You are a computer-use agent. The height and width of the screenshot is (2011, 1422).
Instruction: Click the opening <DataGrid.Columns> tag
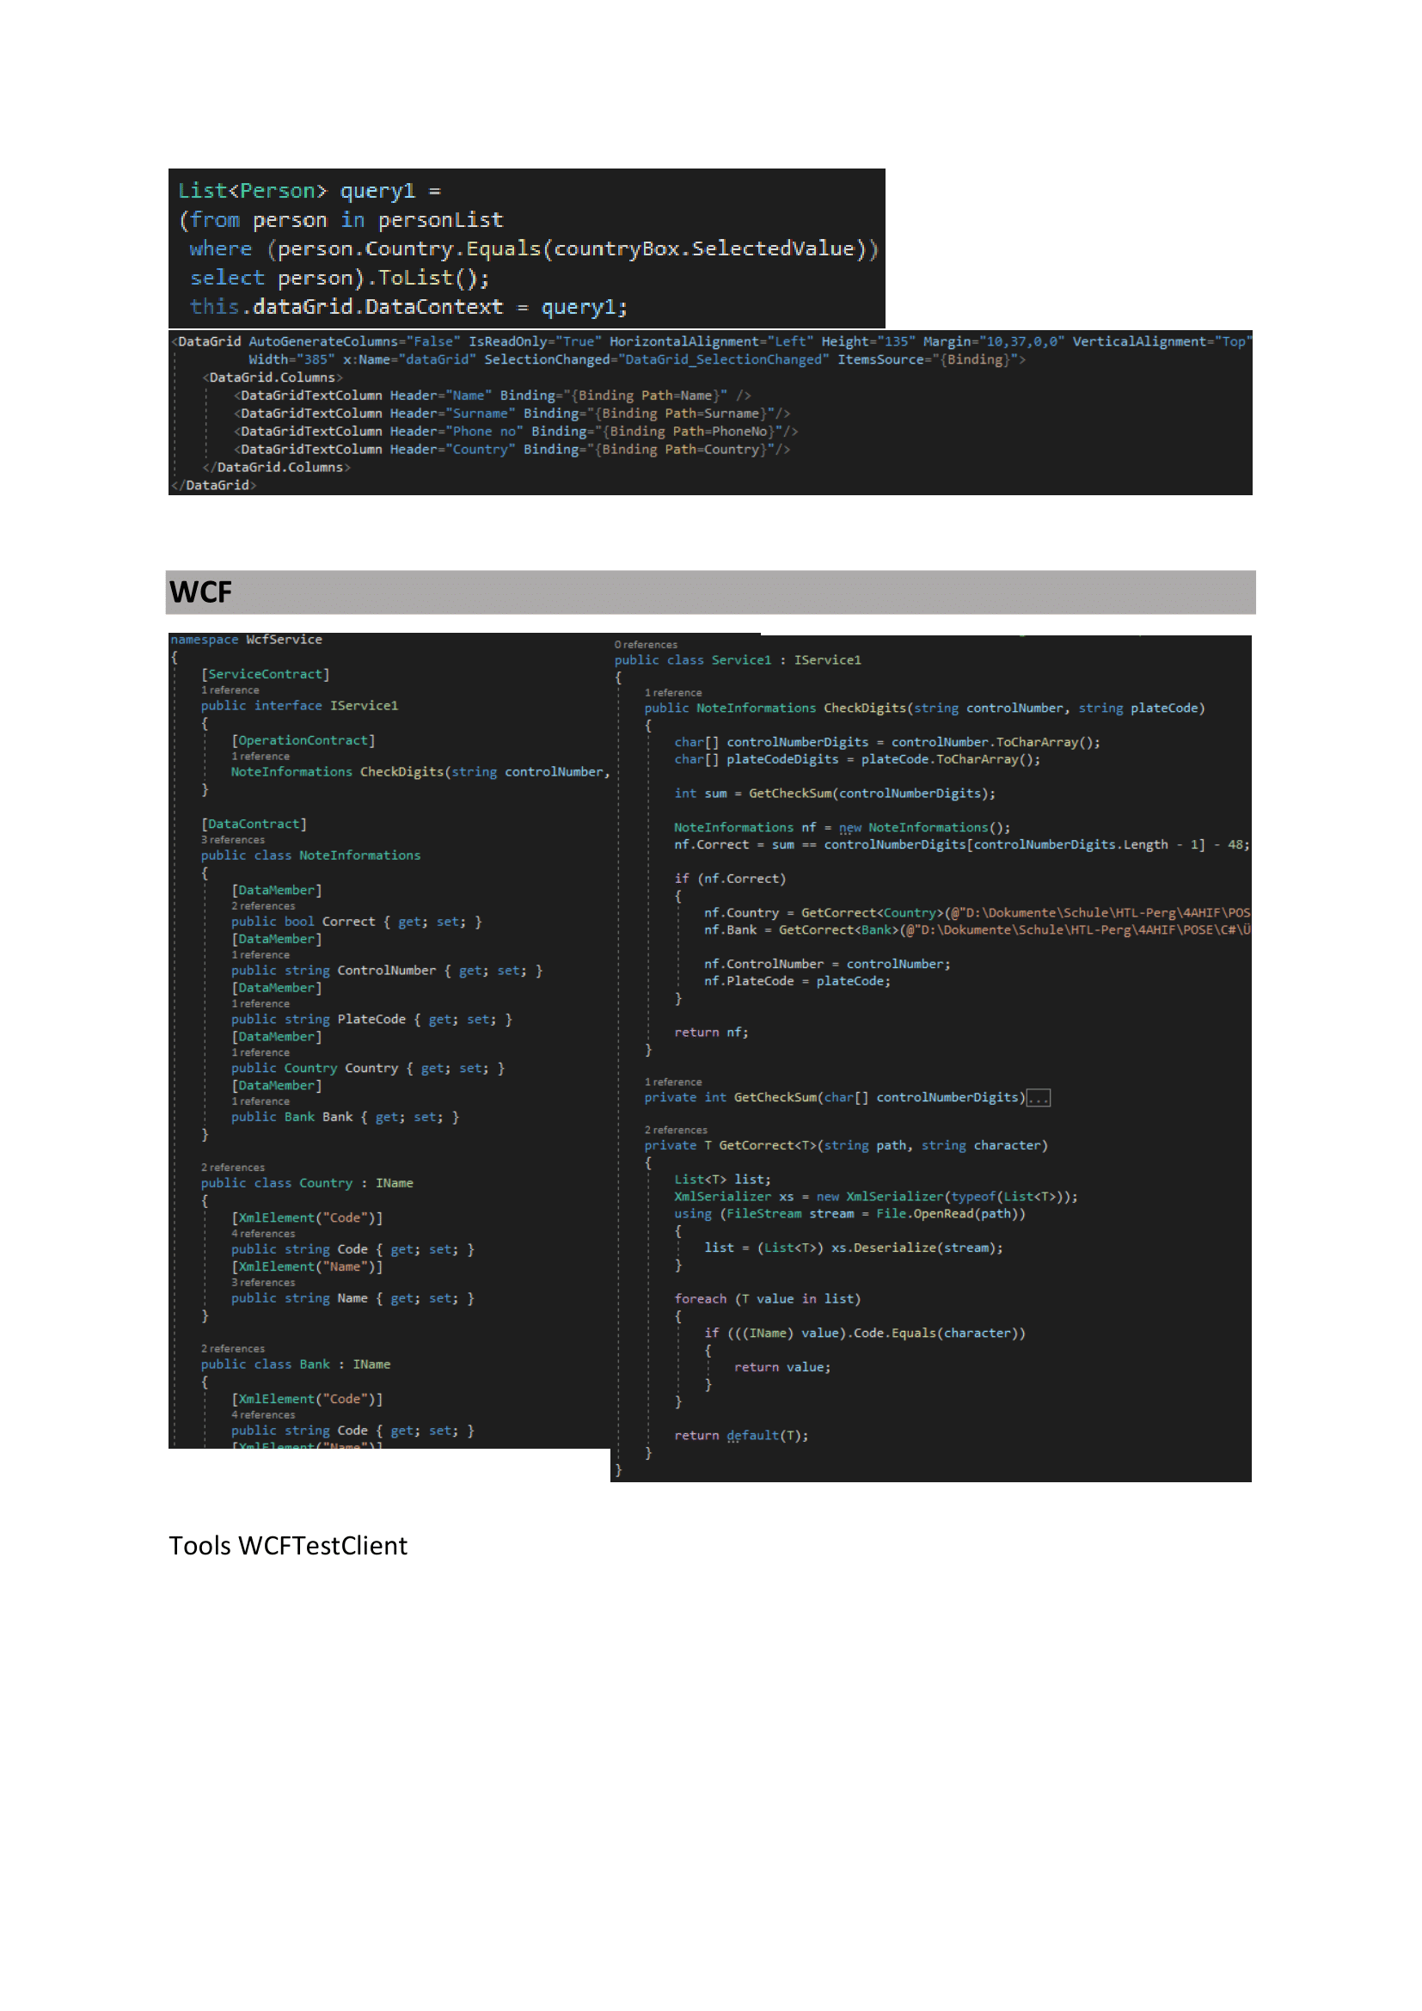pyautogui.click(x=273, y=377)
